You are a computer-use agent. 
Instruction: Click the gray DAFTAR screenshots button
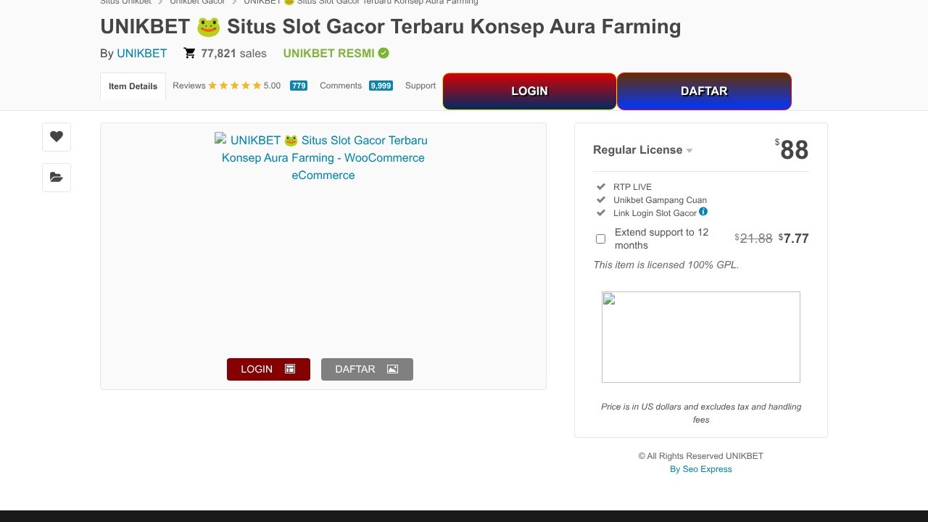click(367, 369)
